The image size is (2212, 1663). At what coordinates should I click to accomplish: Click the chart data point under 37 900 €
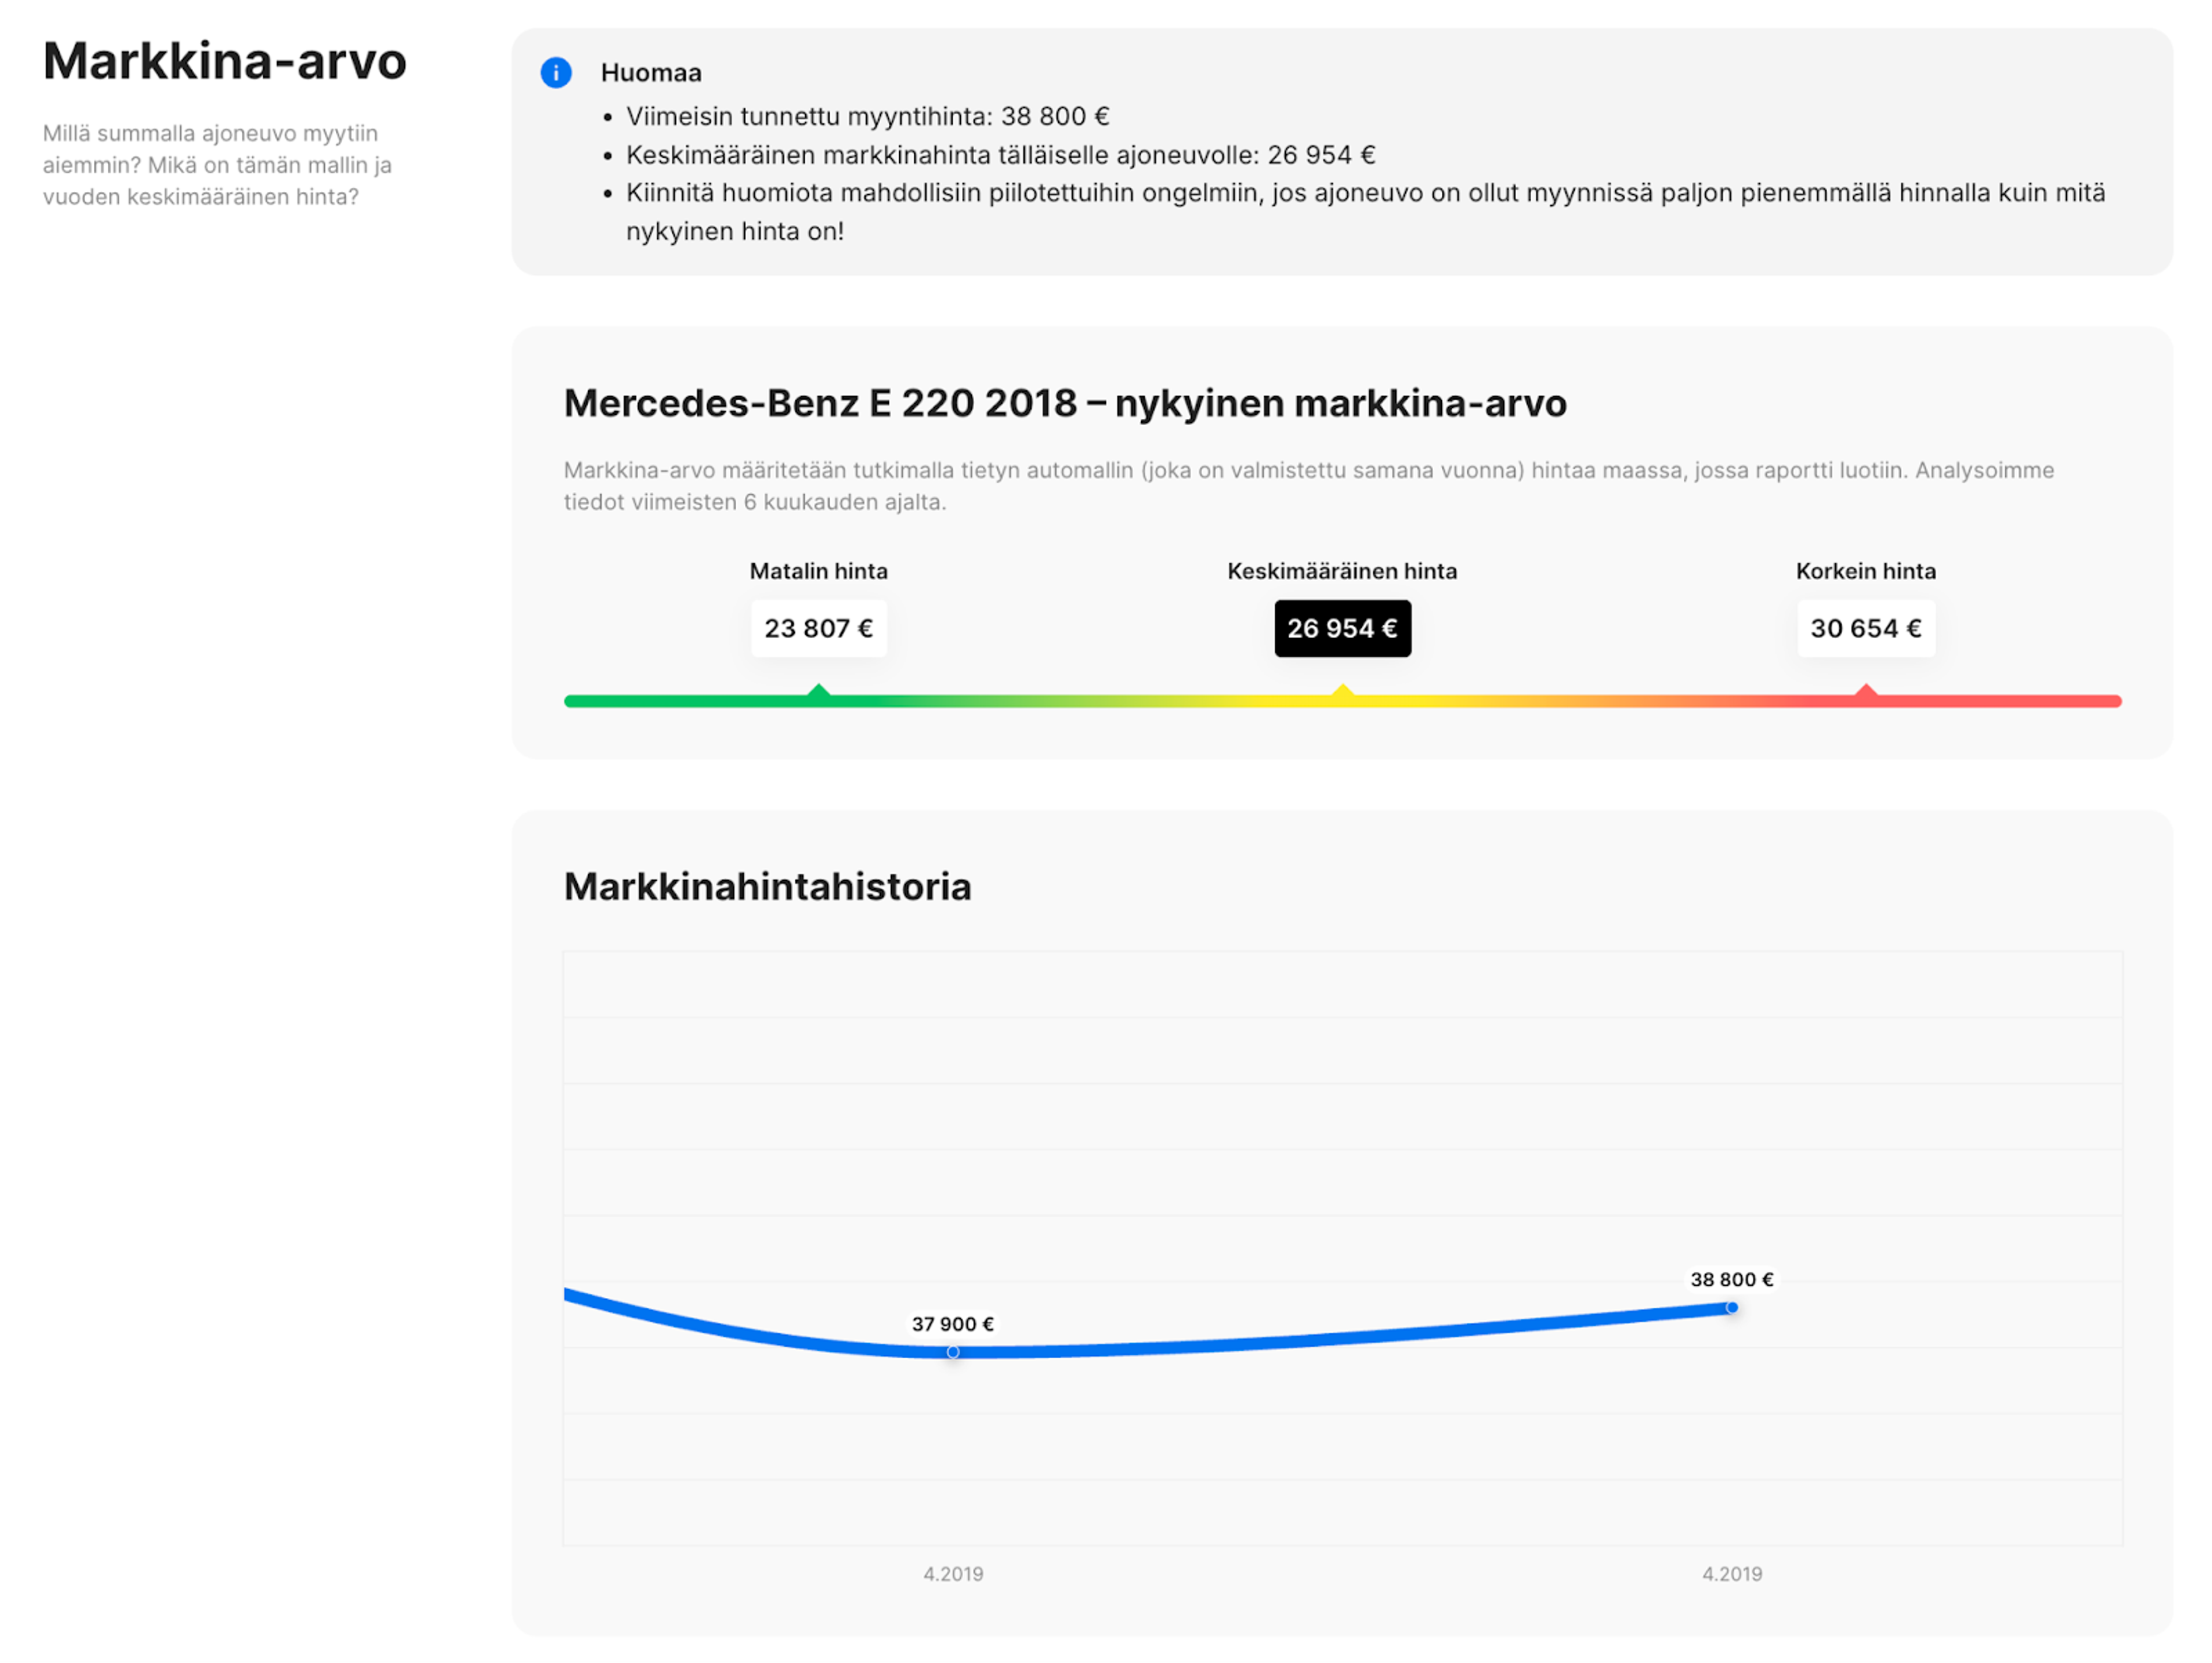(953, 1352)
